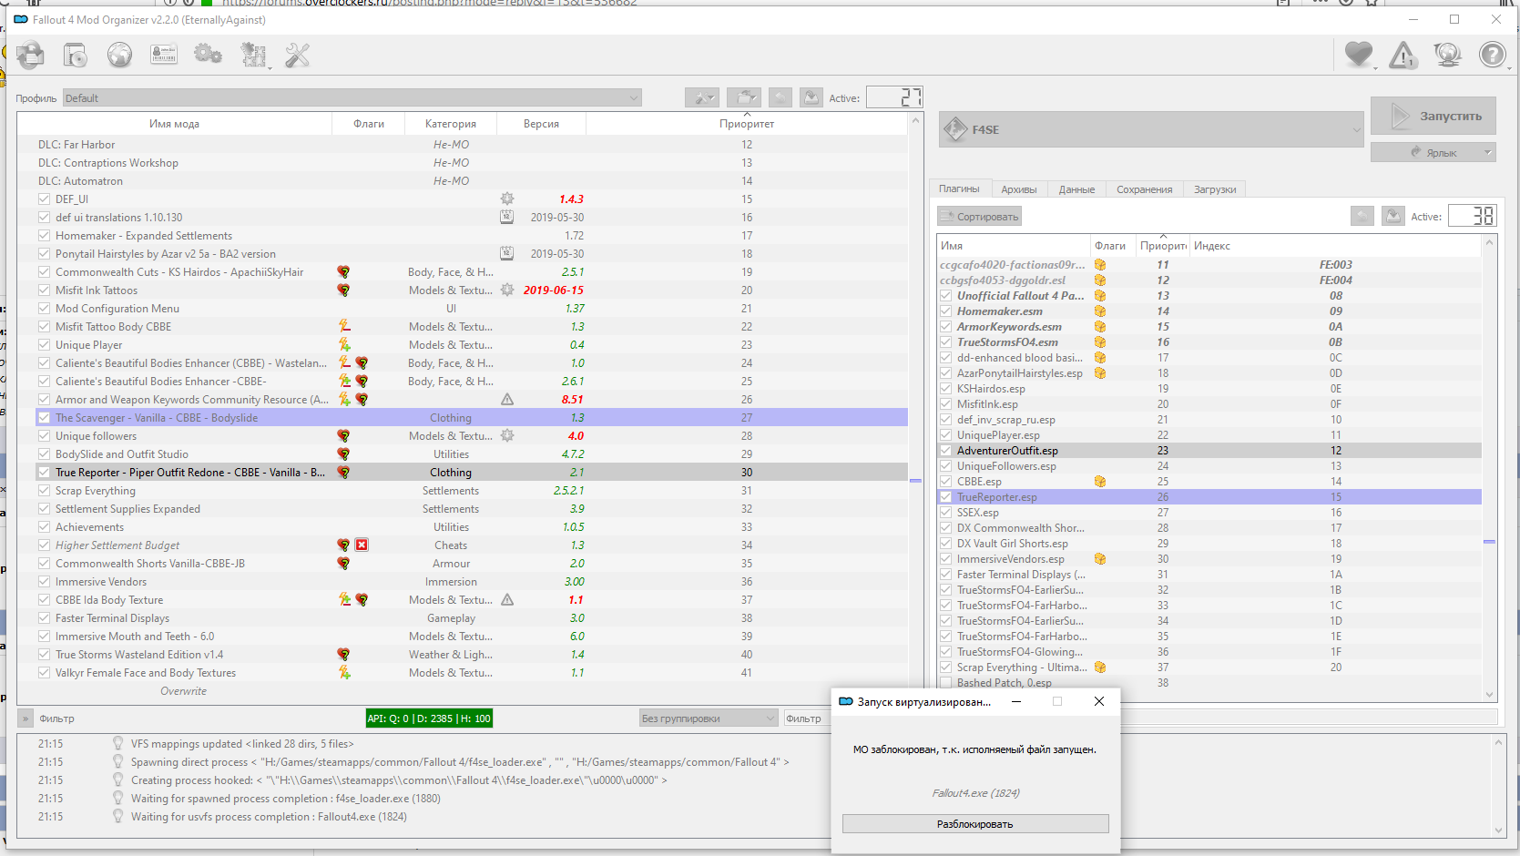Viewport: 1520px width, 856px height.
Task: Open the executables gears icon
Action: [x=208, y=56]
